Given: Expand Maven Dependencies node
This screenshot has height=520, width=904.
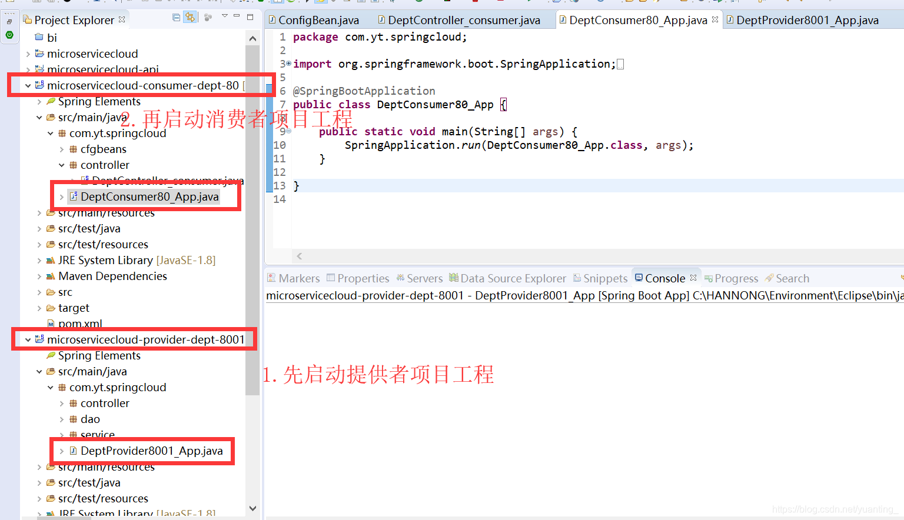Looking at the screenshot, I should point(39,276).
